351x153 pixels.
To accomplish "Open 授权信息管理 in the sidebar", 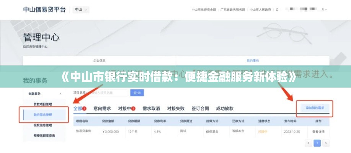I will [x=43, y=125].
